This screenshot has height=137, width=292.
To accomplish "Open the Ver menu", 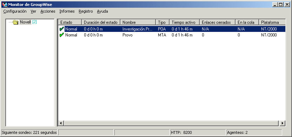I will (34, 11).
